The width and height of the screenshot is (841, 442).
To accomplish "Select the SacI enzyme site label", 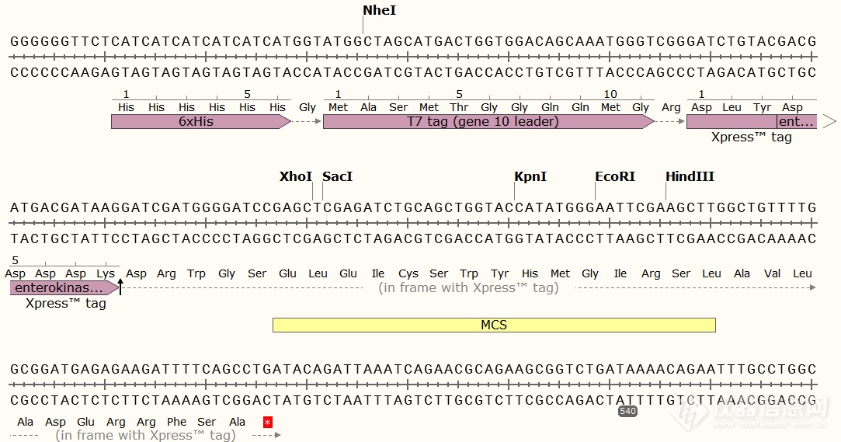I will (x=338, y=177).
